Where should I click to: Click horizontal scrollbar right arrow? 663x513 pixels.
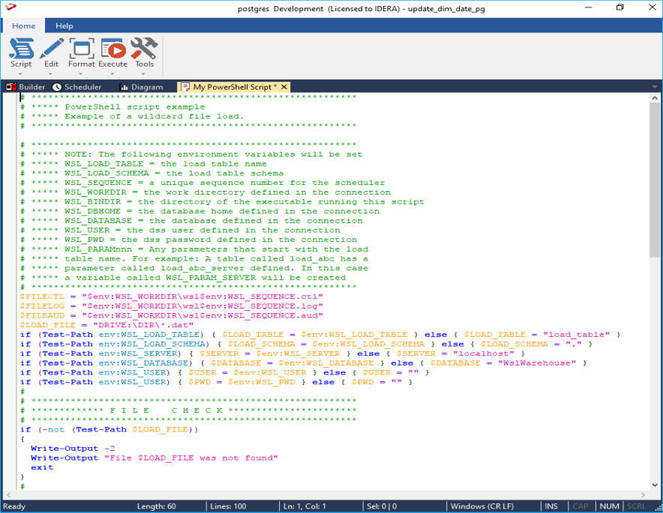pos(643,494)
